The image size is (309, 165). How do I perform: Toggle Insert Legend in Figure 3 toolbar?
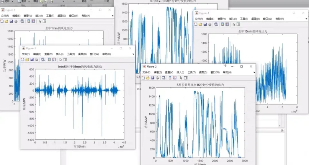tap(54, 60)
